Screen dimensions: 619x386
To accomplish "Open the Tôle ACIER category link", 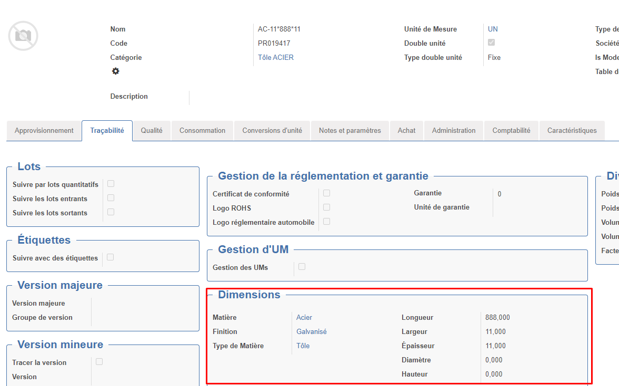I will click(276, 58).
